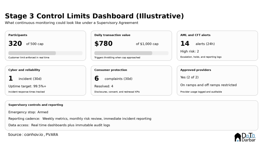
Task: Click the 1 incident (30d) figure
Action: click(x=11, y=79)
